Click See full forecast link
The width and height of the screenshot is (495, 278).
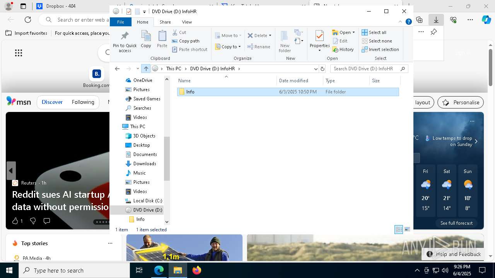click(x=456, y=223)
